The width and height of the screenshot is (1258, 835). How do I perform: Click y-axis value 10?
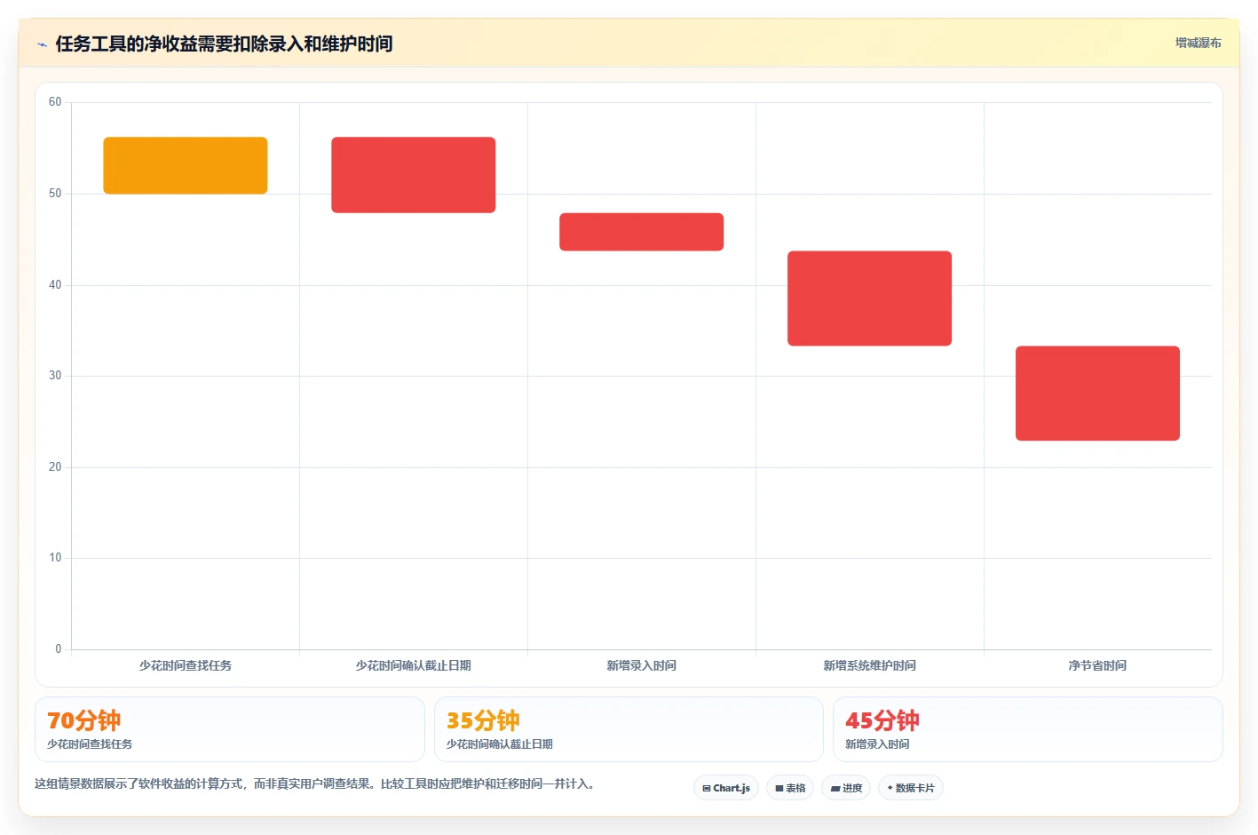pos(55,558)
